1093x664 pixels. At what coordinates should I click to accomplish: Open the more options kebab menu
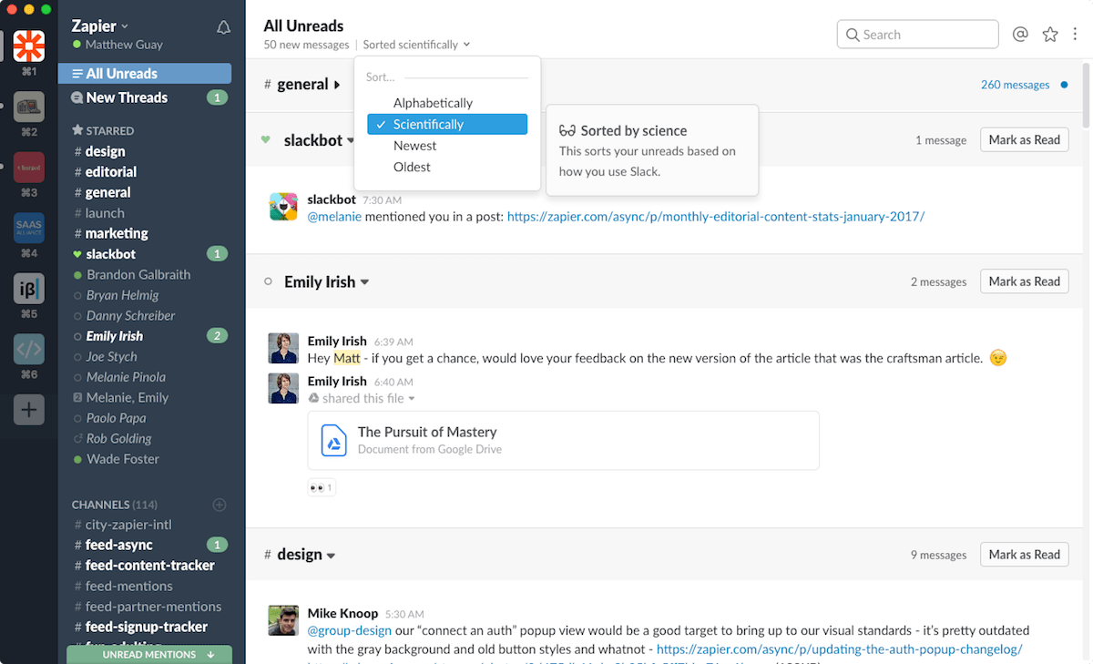(x=1076, y=34)
